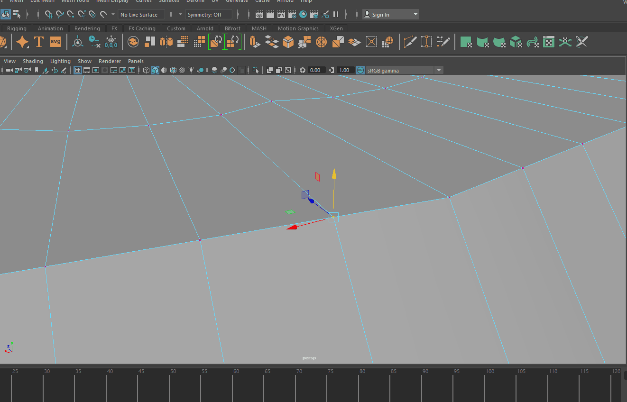
Task: Click the Mirror mesh shelf icon
Action: pos(166,42)
